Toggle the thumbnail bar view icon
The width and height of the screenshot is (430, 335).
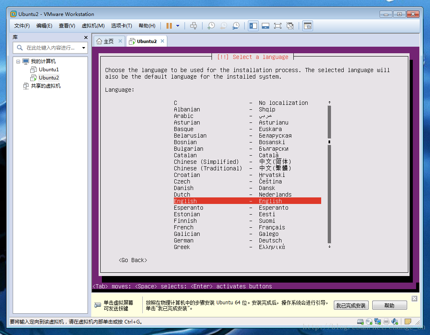pyautogui.click(x=266, y=26)
